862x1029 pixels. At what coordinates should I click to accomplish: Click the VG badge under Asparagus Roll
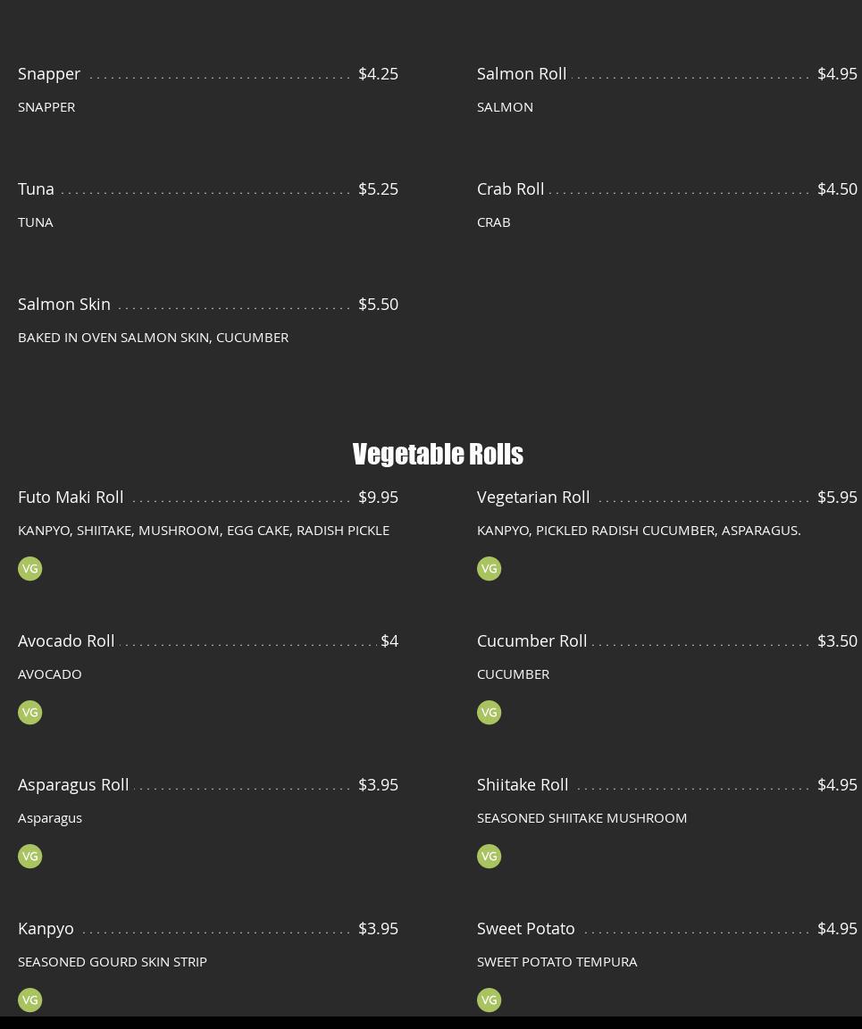click(x=29, y=857)
